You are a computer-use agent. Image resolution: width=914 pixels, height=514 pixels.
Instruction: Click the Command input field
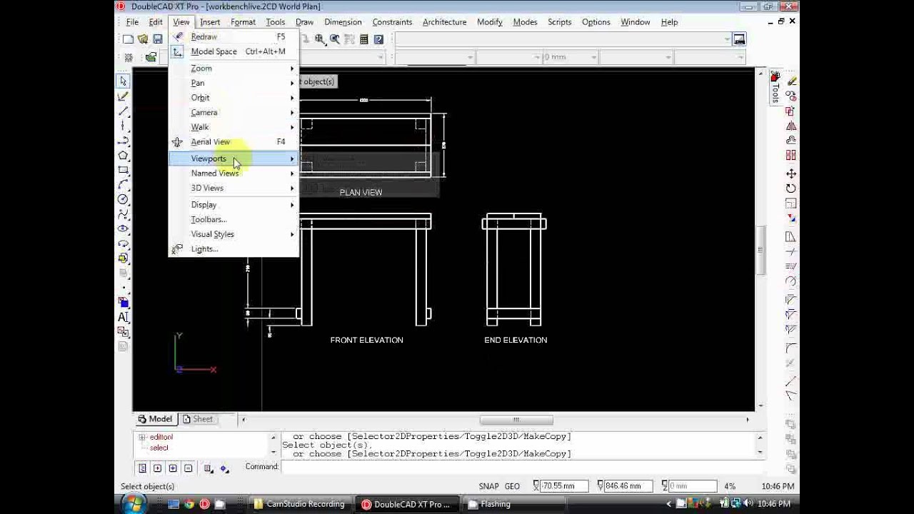[x=523, y=467]
